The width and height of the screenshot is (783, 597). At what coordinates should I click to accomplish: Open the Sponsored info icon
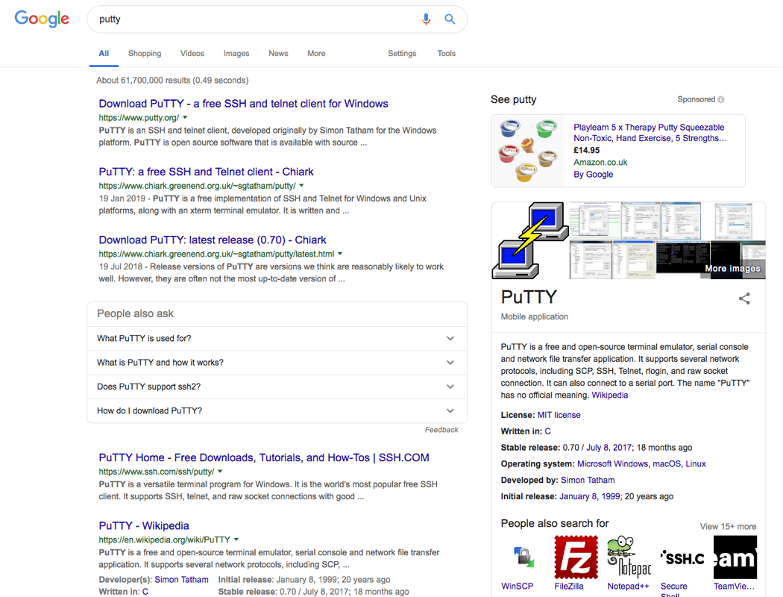tap(720, 99)
